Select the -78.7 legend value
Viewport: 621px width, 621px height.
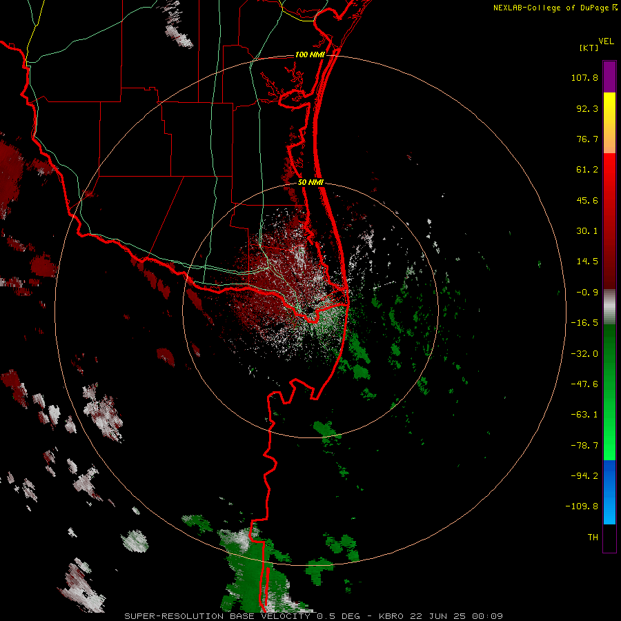point(584,446)
